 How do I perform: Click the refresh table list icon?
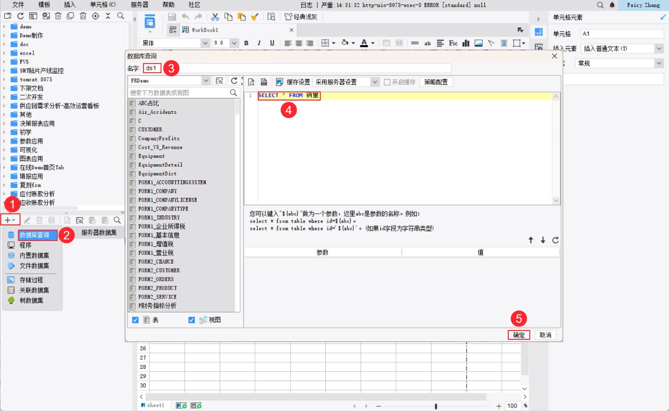234,81
